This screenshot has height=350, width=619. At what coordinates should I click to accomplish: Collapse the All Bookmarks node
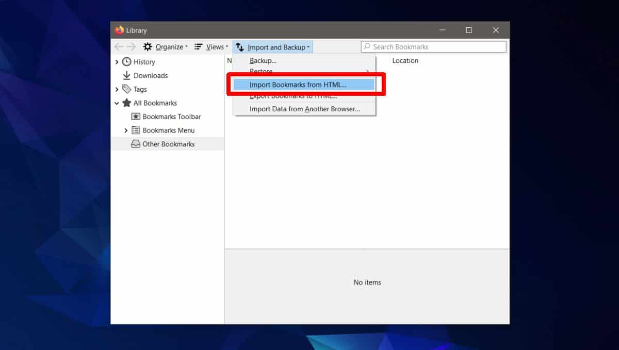(117, 103)
